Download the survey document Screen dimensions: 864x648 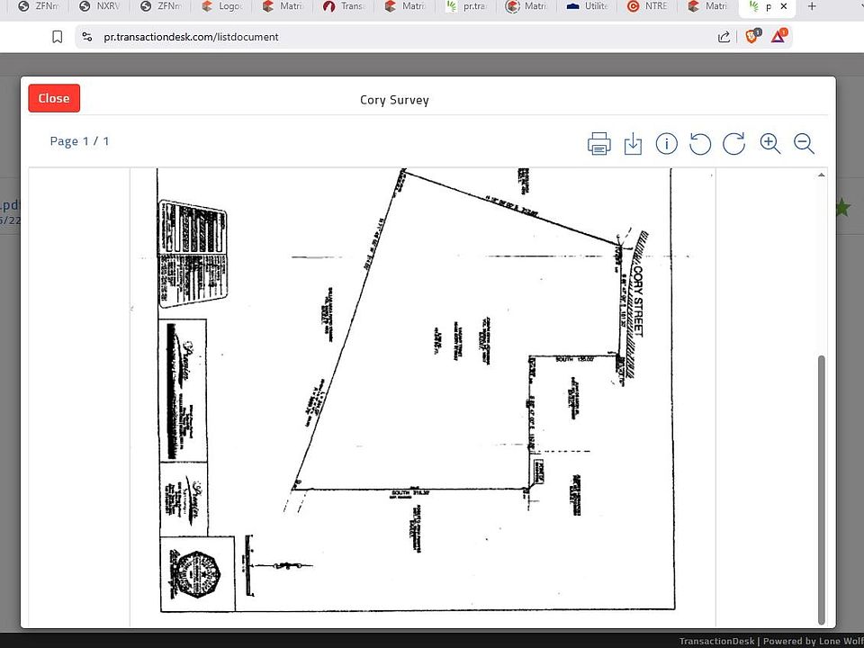(633, 143)
